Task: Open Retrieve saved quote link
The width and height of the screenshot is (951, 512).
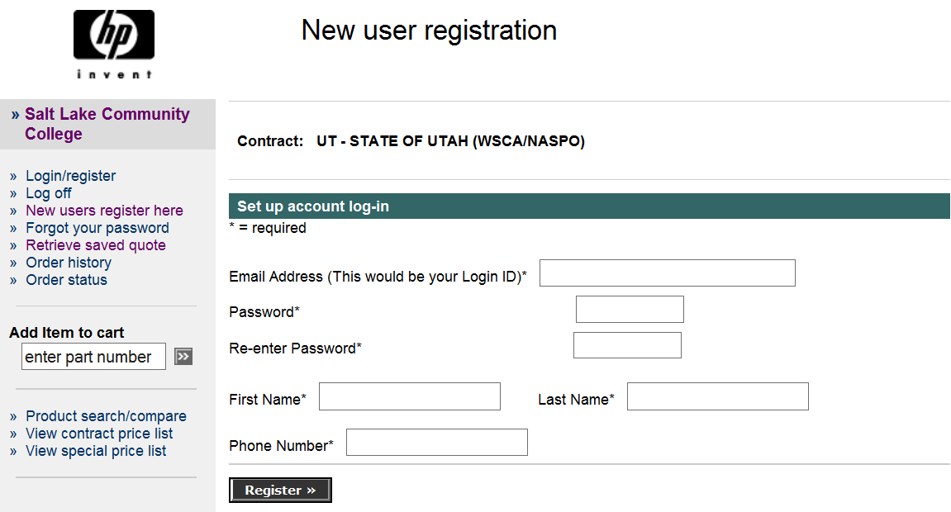Action: pos(96,245)
